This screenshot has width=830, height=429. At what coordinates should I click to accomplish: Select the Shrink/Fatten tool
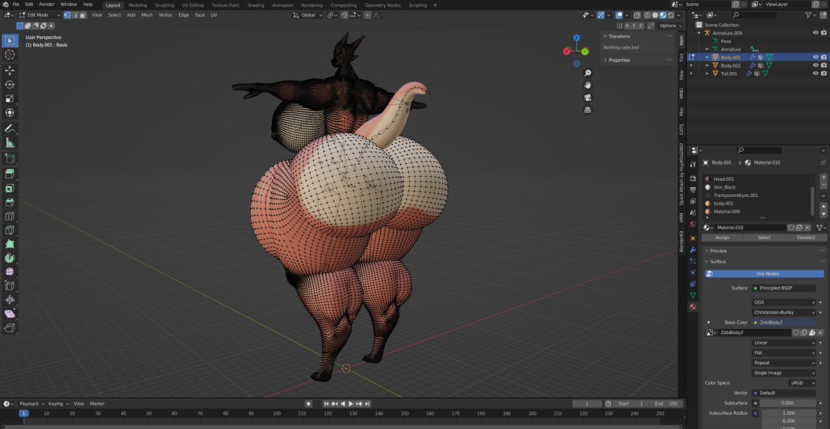(10, 300)
